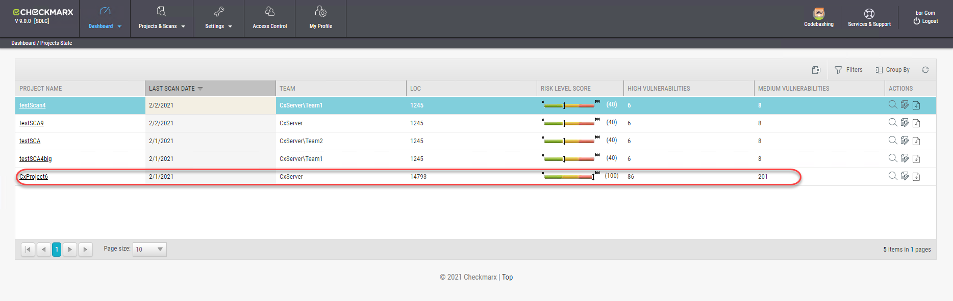Viewport: 953px width, 301px height.
Task: Open the Settings menu
Action: coord(218,18)
